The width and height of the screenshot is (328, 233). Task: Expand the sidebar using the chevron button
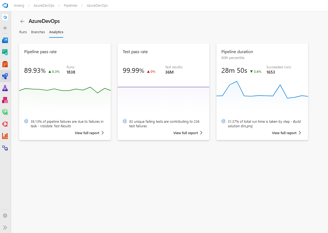click(x=5, y=227)
